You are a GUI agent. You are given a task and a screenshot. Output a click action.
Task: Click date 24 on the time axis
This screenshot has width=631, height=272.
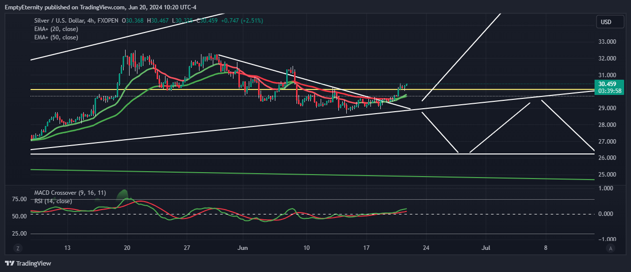tap(426, 248)
